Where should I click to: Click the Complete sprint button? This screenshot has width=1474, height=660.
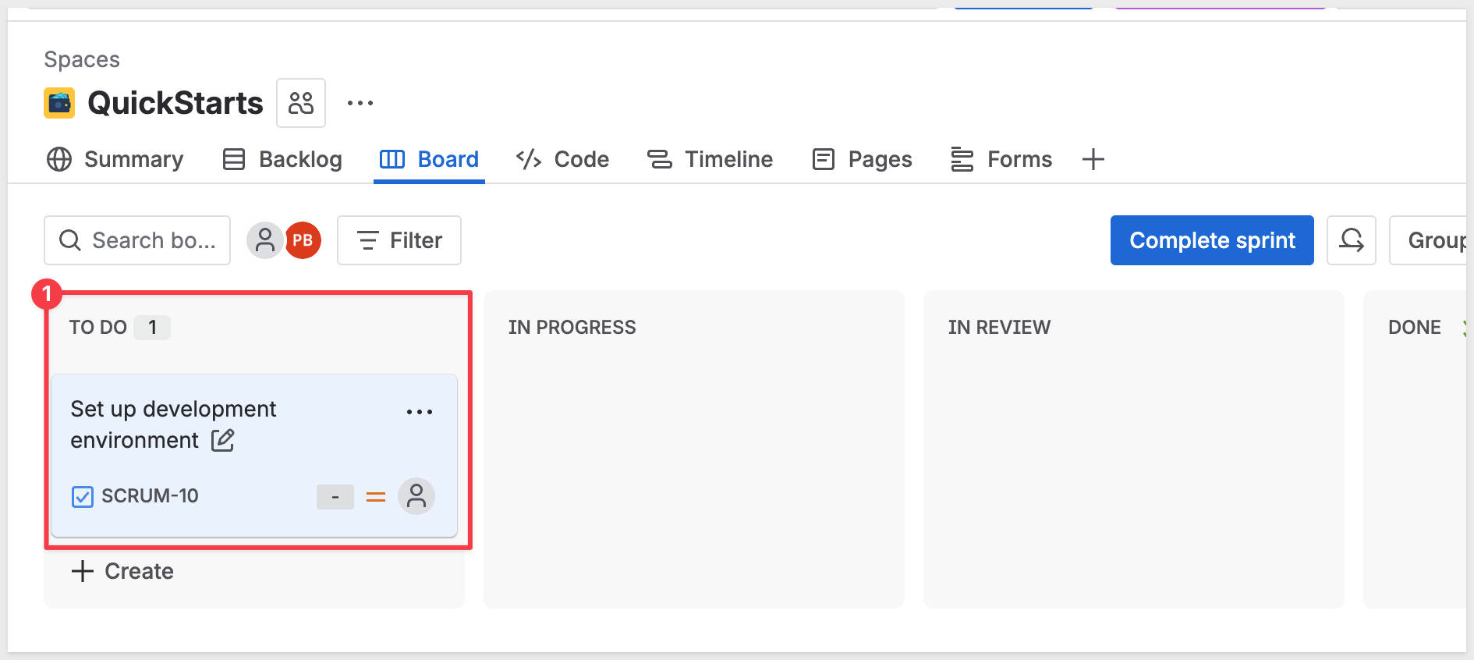[x=1212, y=240]
